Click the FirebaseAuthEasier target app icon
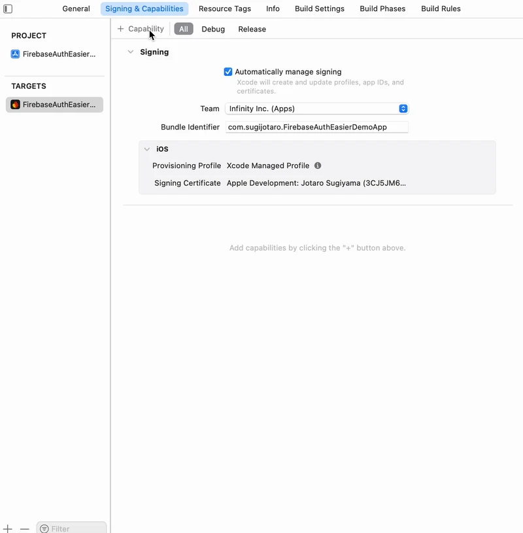 15,105
